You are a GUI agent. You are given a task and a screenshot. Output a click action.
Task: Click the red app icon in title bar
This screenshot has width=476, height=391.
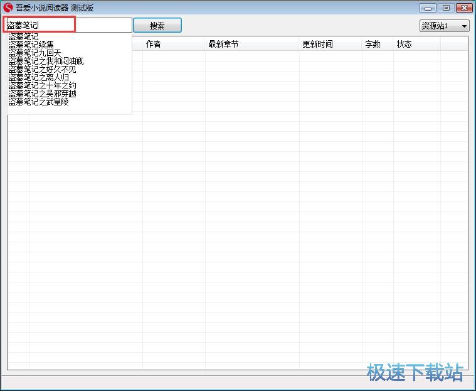(x=8, y=8)
